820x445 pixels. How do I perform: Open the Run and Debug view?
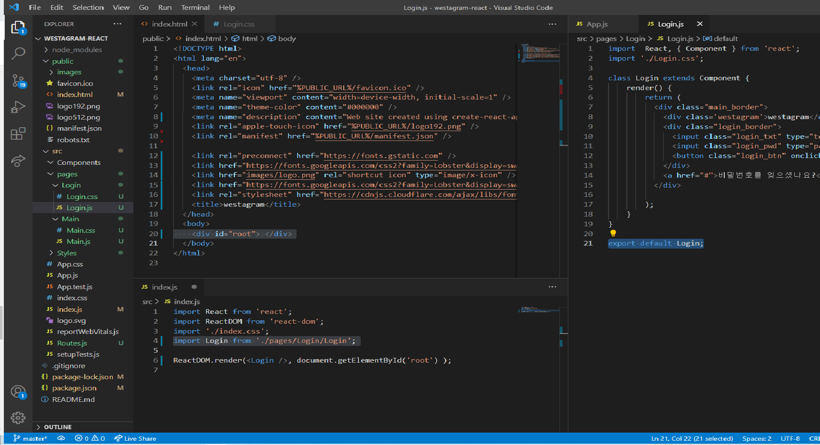coord(18,107)
